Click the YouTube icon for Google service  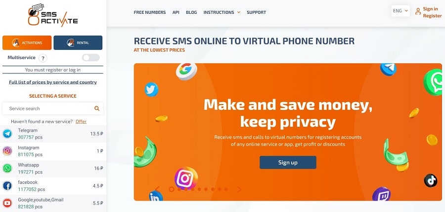coord(7,203)
